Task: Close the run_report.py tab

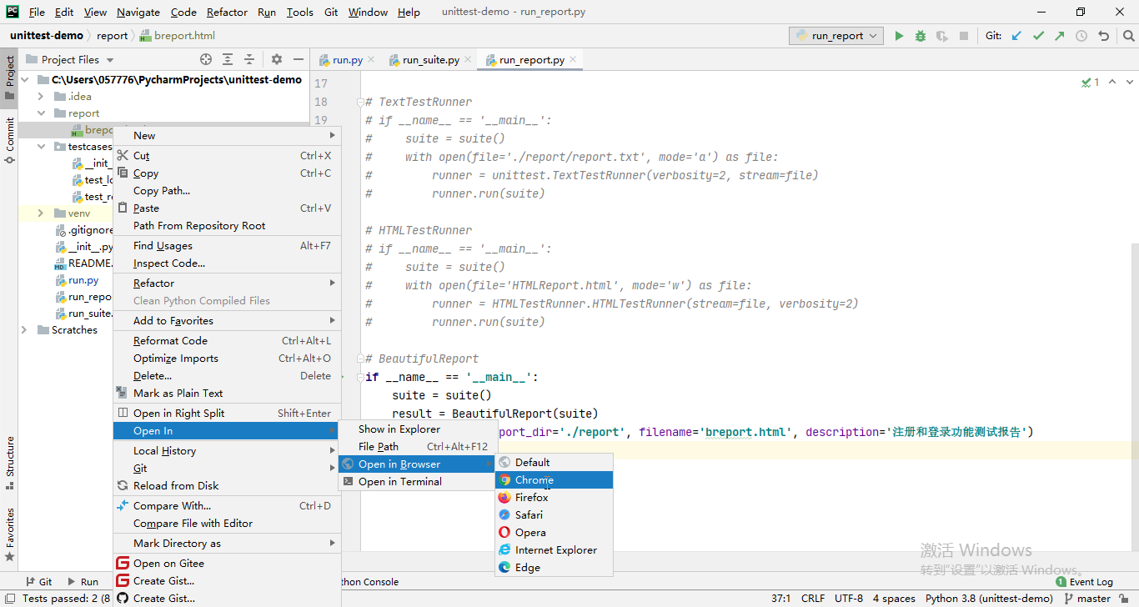Action: pyautogui.click(x=573, y=60)
